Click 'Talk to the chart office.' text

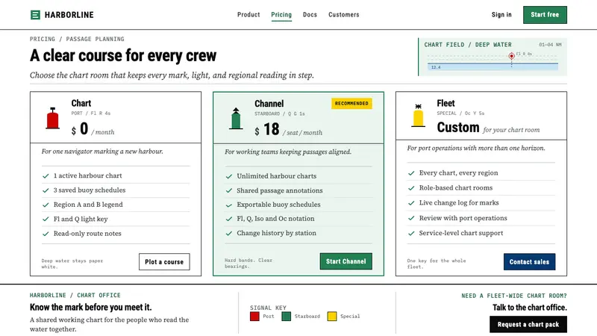(530, 308)
